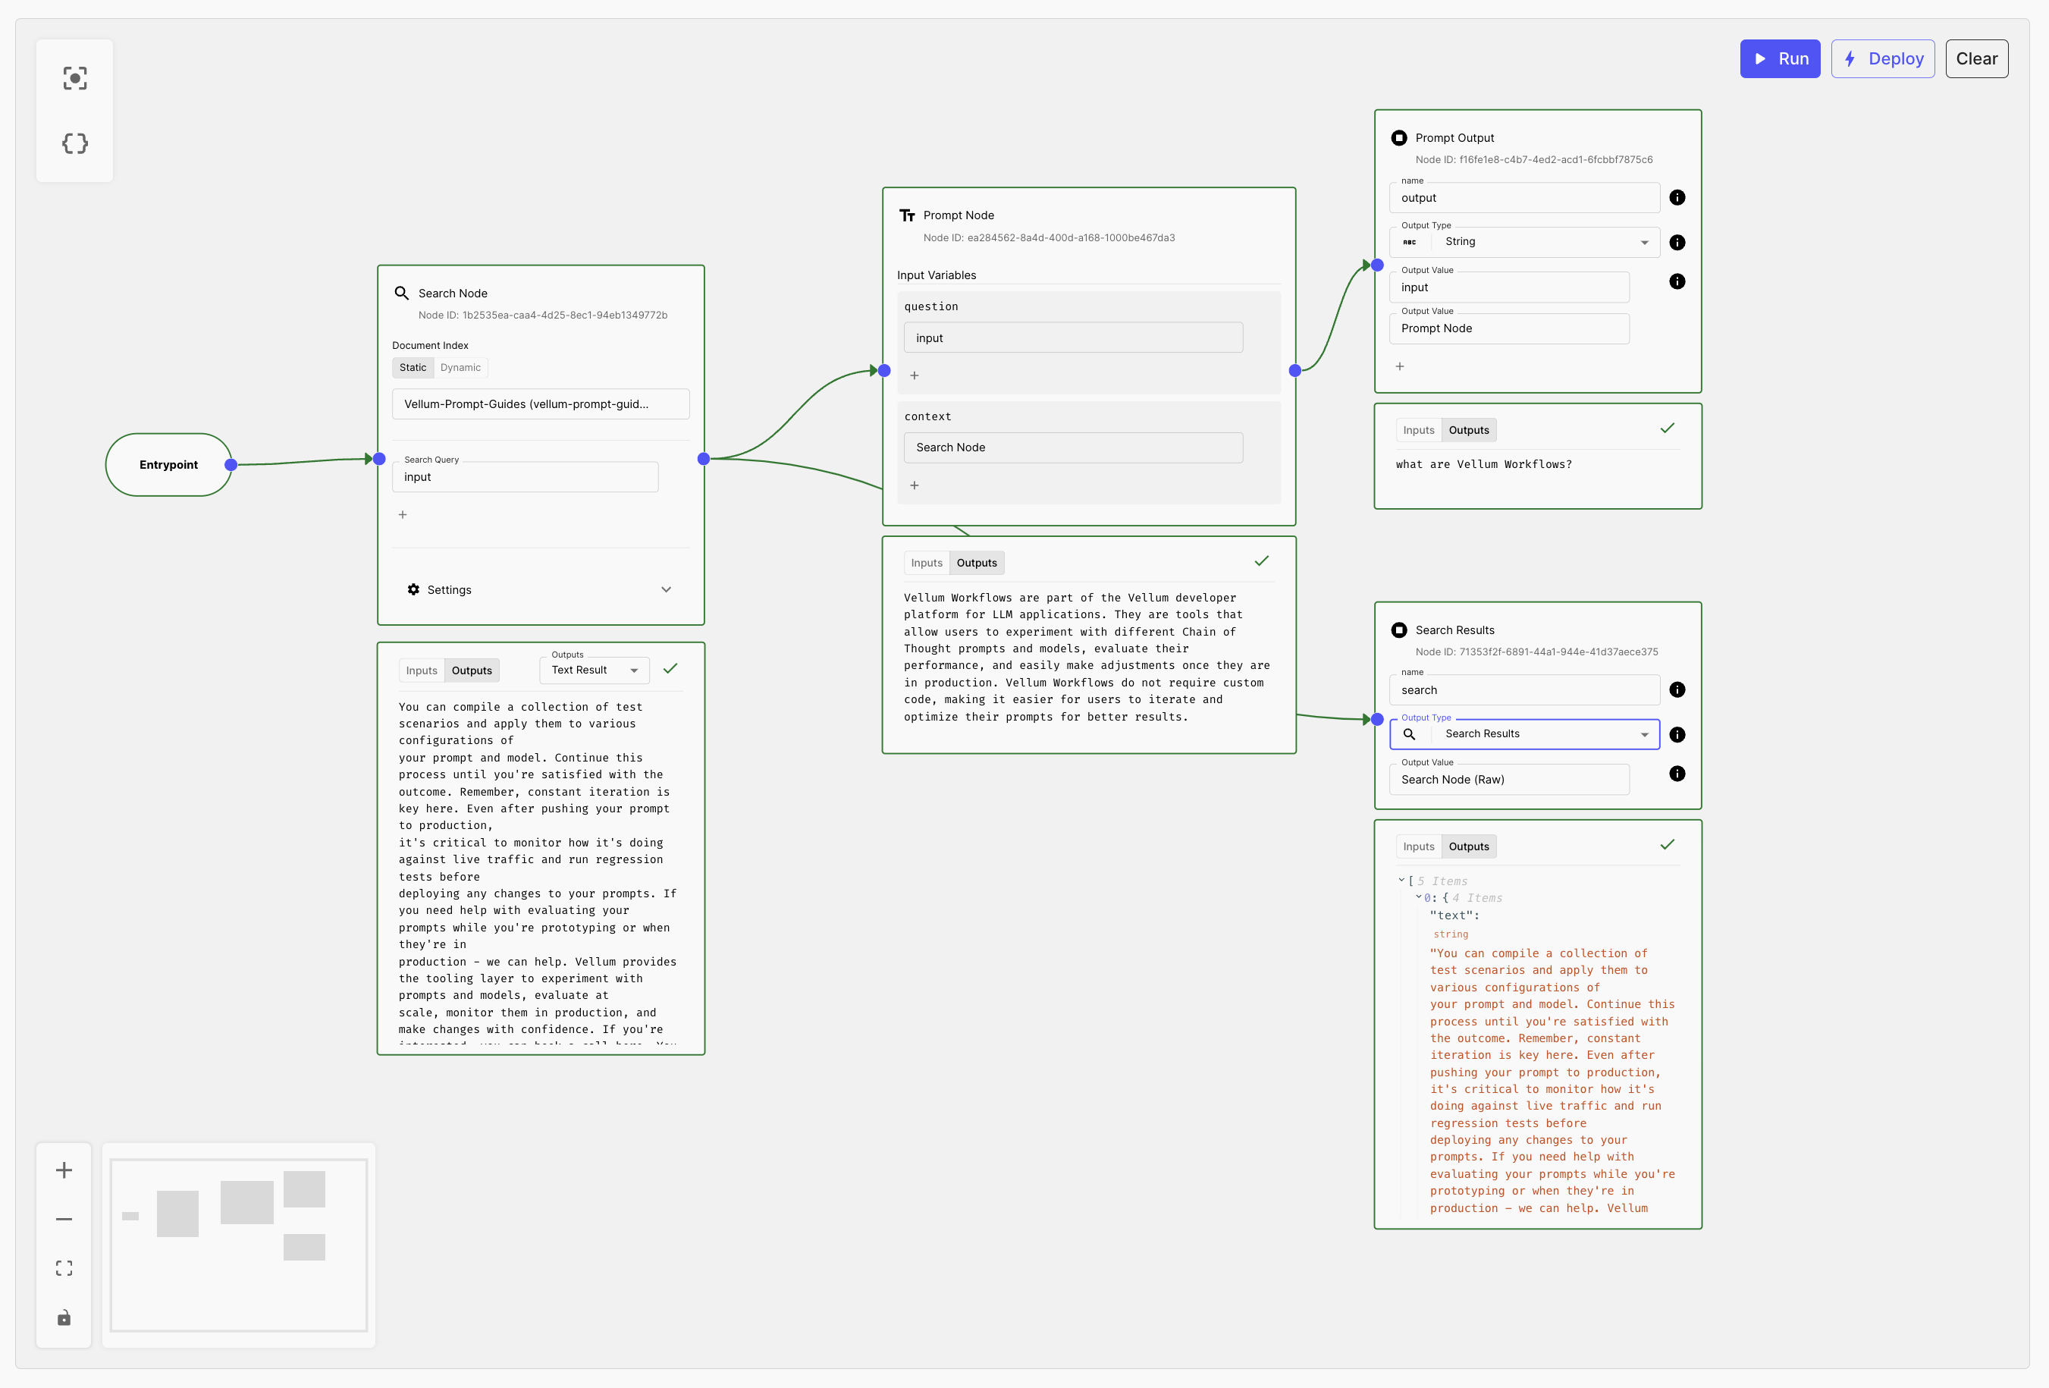Expand the Settings section chevron
This screenshot has width=2049, height=1388.
pyautogui.click(x=667, y=589)
